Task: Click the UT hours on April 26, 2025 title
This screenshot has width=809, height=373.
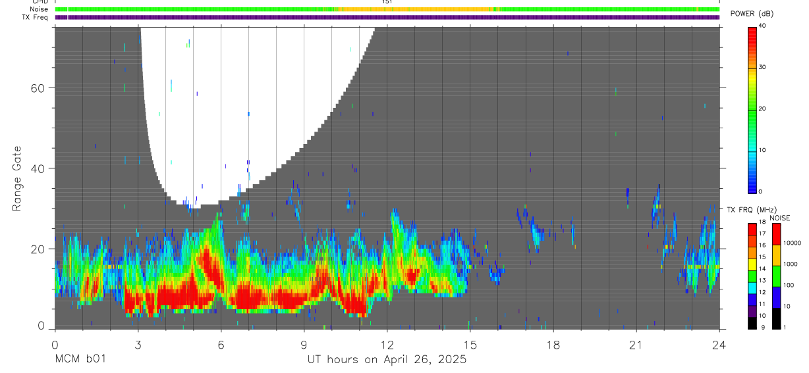Action: (x=387, y=360)
